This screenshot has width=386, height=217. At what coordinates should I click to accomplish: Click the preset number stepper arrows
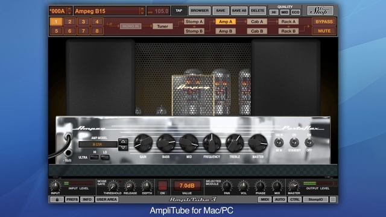[69, 11]
